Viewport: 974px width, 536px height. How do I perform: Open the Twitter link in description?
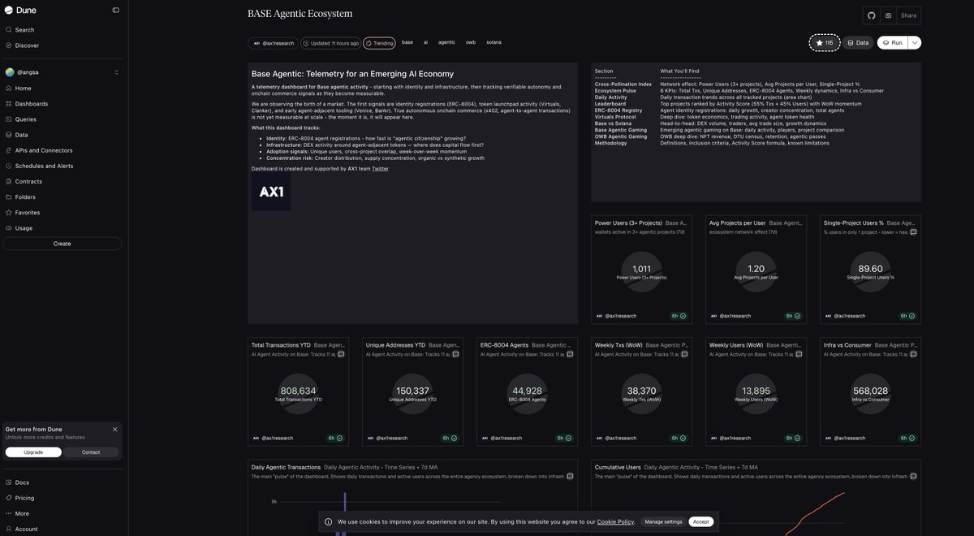click(380, 169)
